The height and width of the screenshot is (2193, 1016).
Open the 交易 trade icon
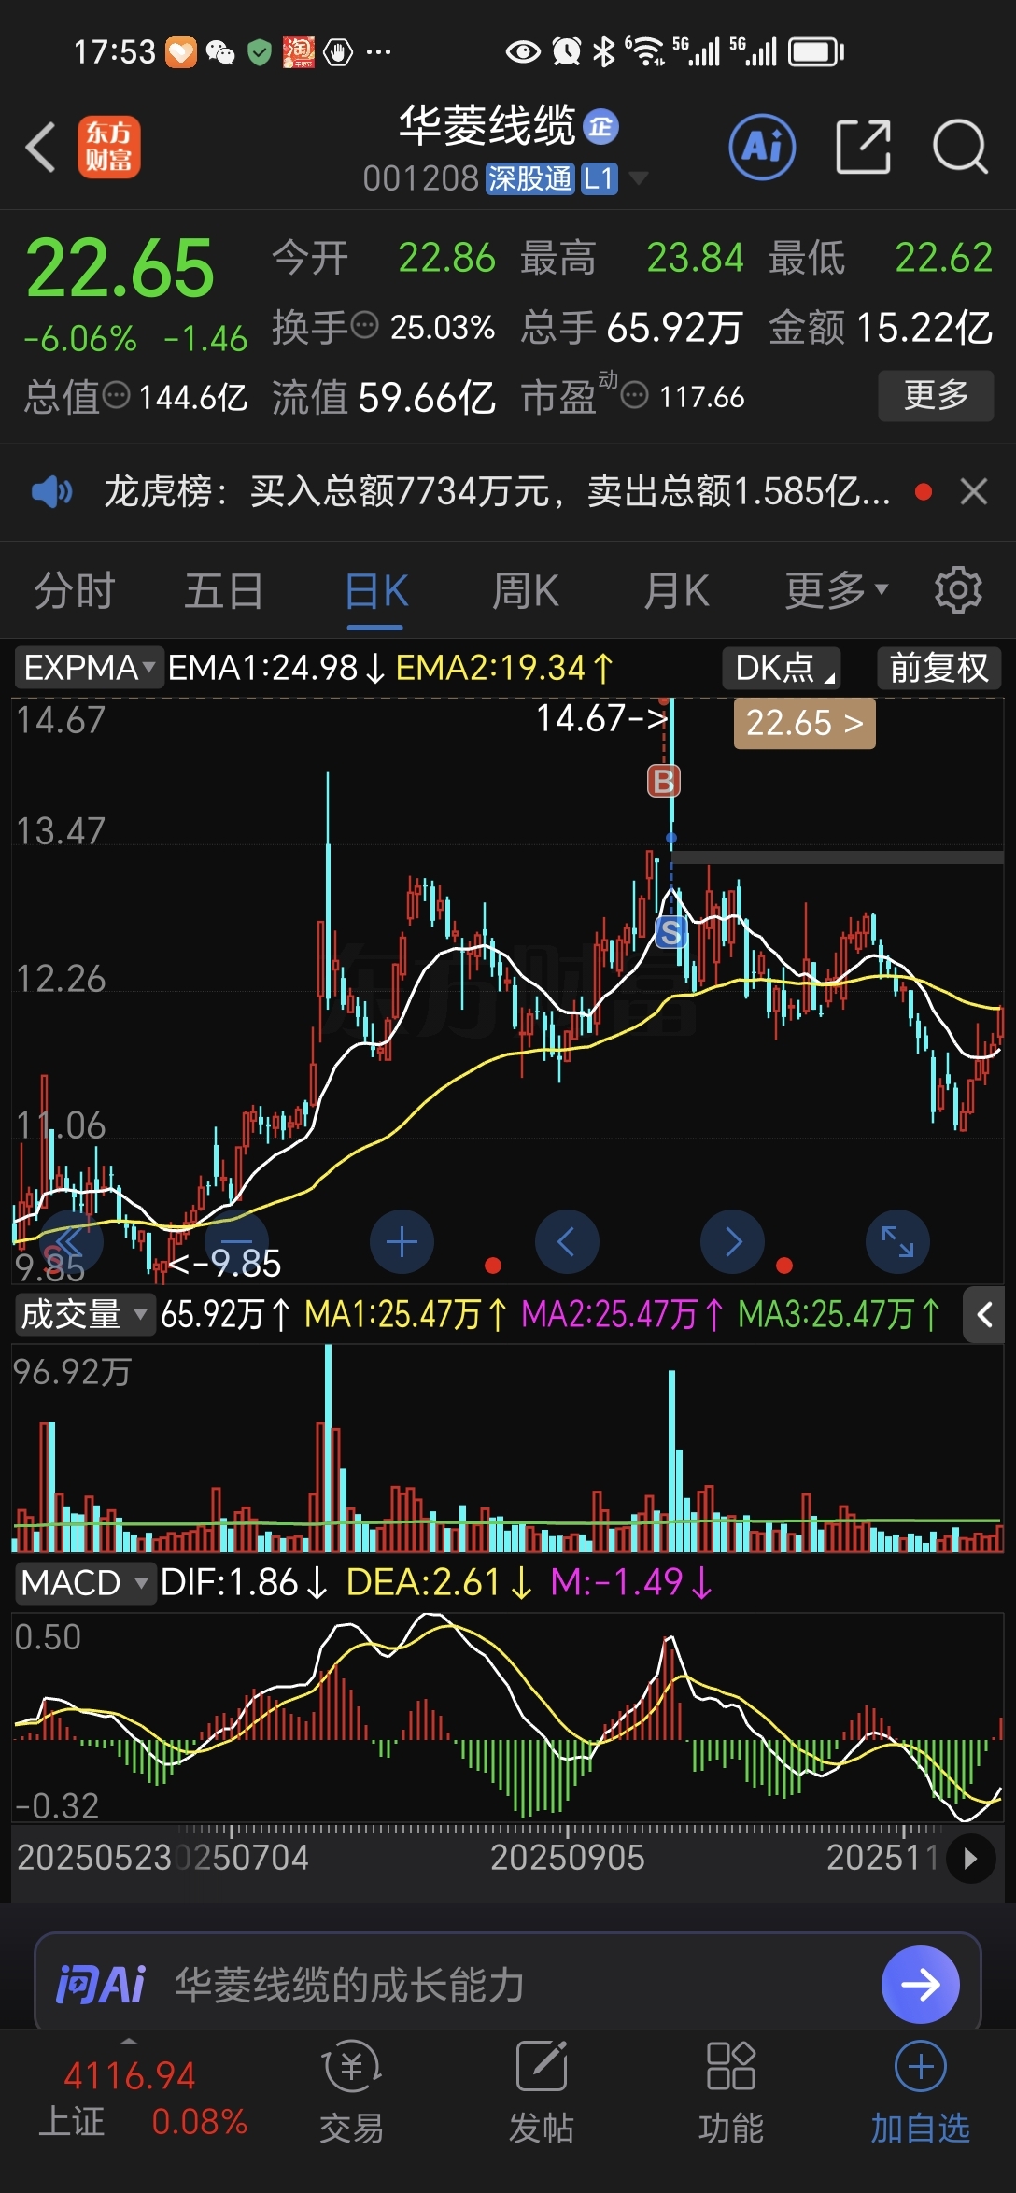tap(351, 2092)
